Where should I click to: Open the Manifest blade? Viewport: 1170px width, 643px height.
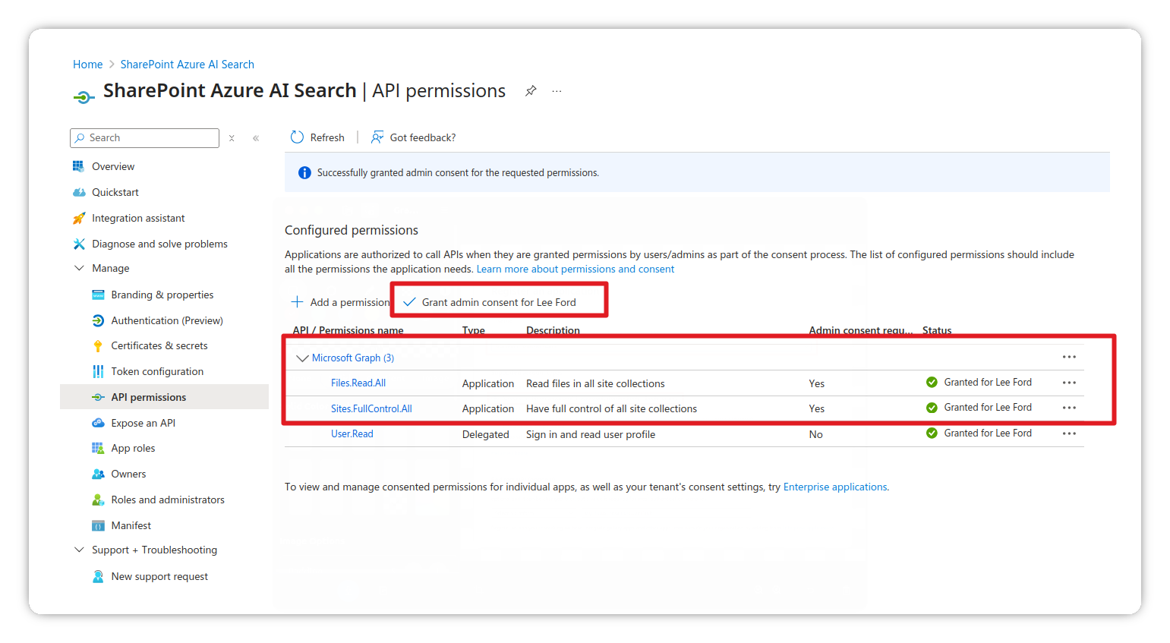pyautogui.click(x=131, y=525)
